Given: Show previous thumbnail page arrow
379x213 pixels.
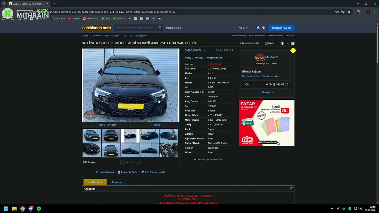Looking at the screenshot, I should (x=123, y=162).
